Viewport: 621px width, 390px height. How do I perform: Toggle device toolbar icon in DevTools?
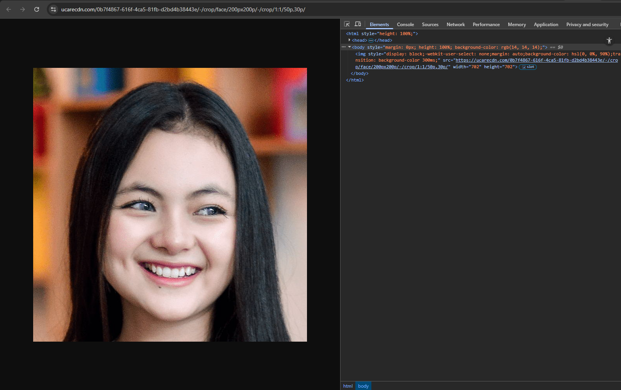tap(358, 24)
